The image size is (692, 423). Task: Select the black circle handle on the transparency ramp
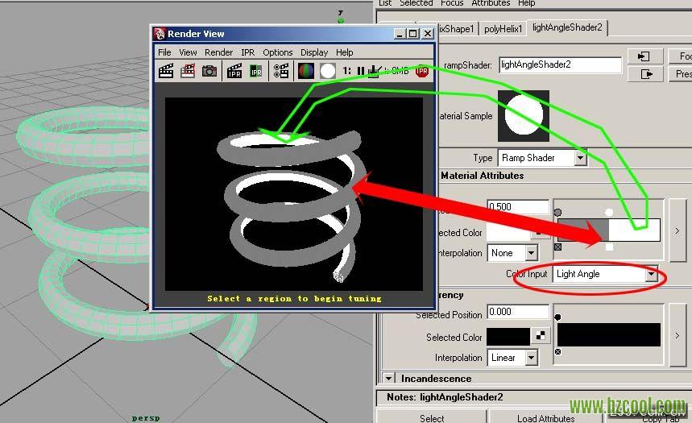pos(557,317)
